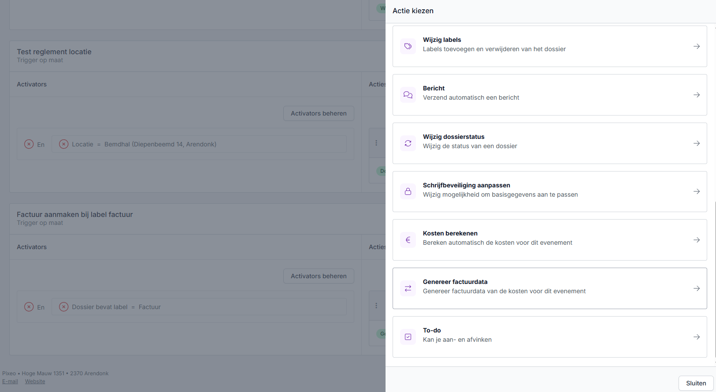Remove the Dossier bevat label activator
This screenshot has width=716, height=392.
64,307
